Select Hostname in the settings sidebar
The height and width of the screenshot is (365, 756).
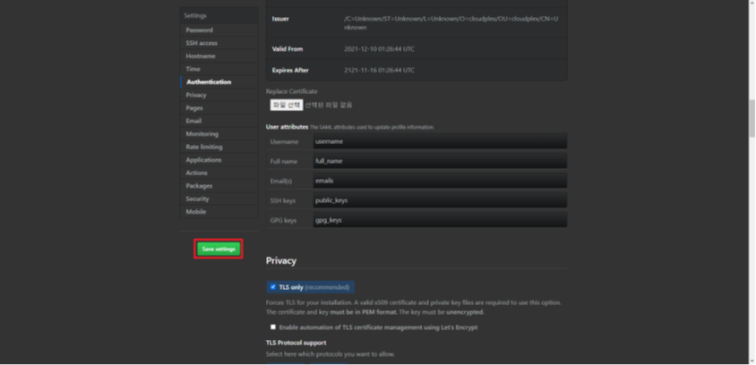point(201,56)
